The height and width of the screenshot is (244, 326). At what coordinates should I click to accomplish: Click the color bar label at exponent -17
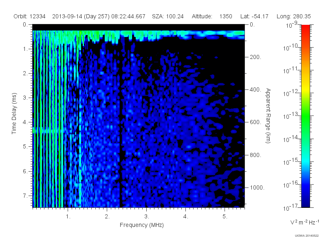pos(291,207)
